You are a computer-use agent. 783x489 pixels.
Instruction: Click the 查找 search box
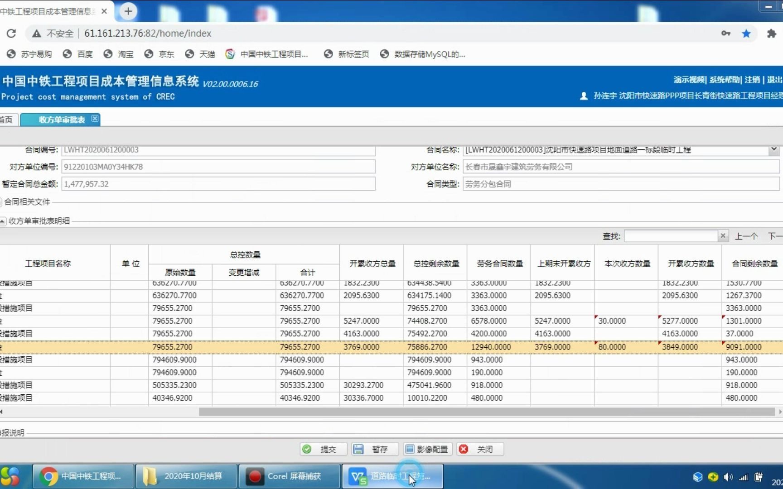(671, 236)
